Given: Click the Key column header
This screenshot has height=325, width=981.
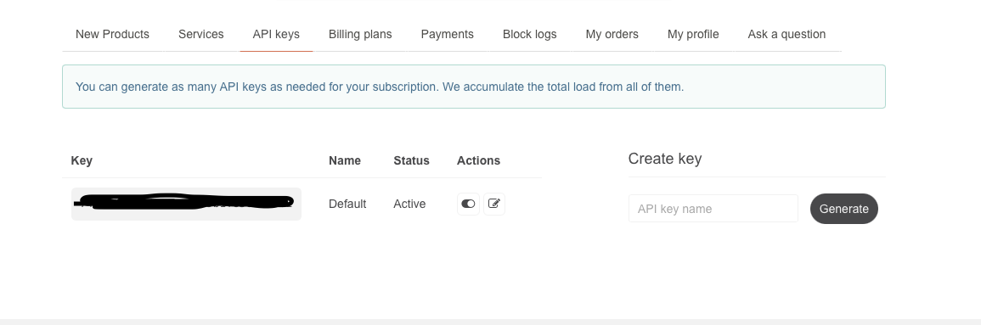Looking at the screenshot, I should (82, 160).
